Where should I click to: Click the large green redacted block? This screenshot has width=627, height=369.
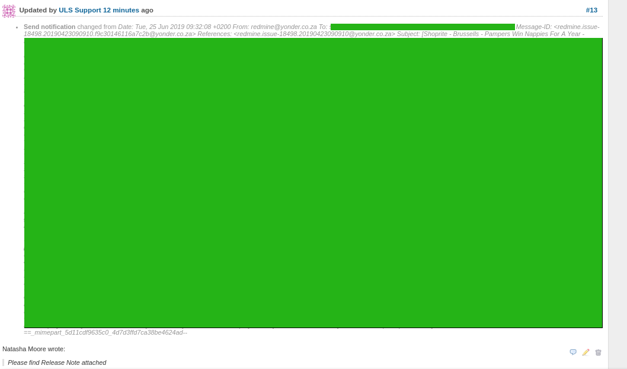point(313,182)
